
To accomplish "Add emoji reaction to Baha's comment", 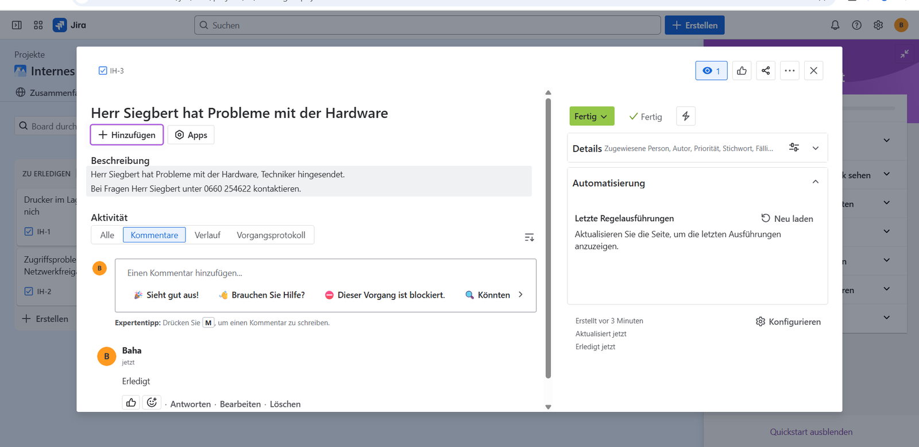I will click(152, 403).
